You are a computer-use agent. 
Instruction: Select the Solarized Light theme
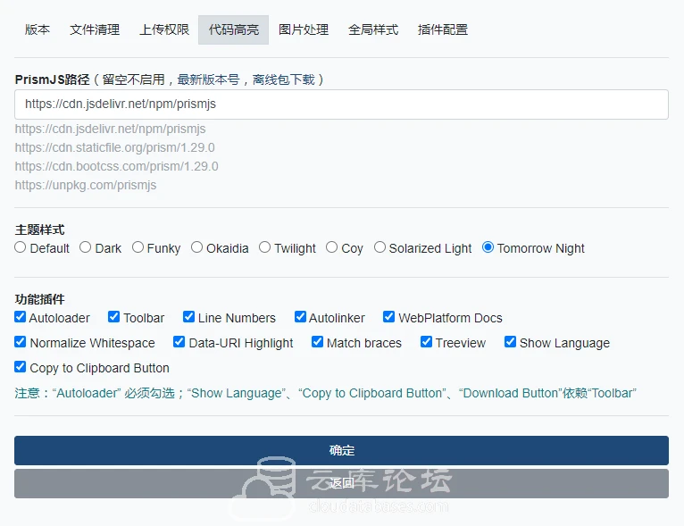pos(380,247)
